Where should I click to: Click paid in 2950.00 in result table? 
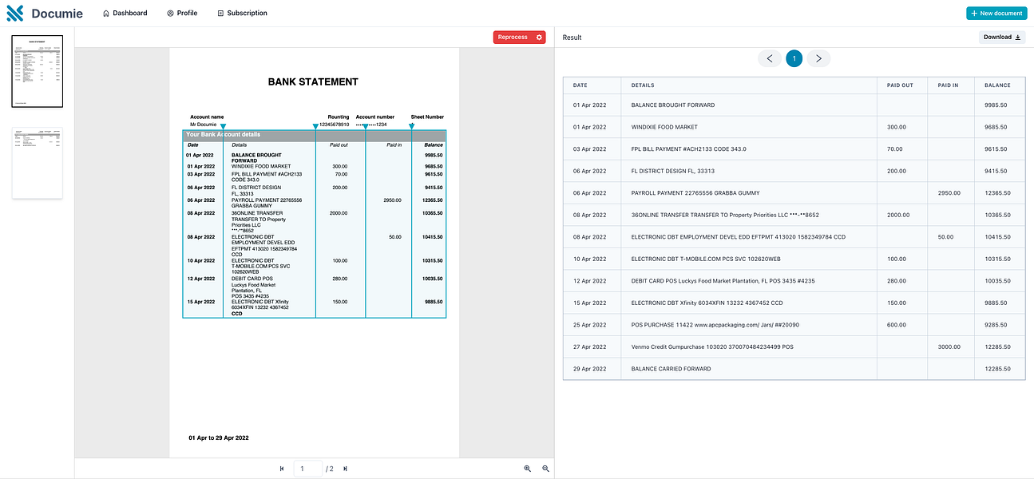click(x=949, y=193)
